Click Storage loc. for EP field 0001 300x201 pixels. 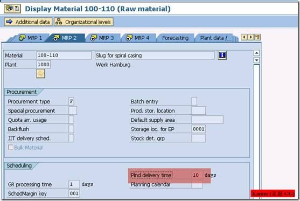pyautogui.click(x=199, y=129)
